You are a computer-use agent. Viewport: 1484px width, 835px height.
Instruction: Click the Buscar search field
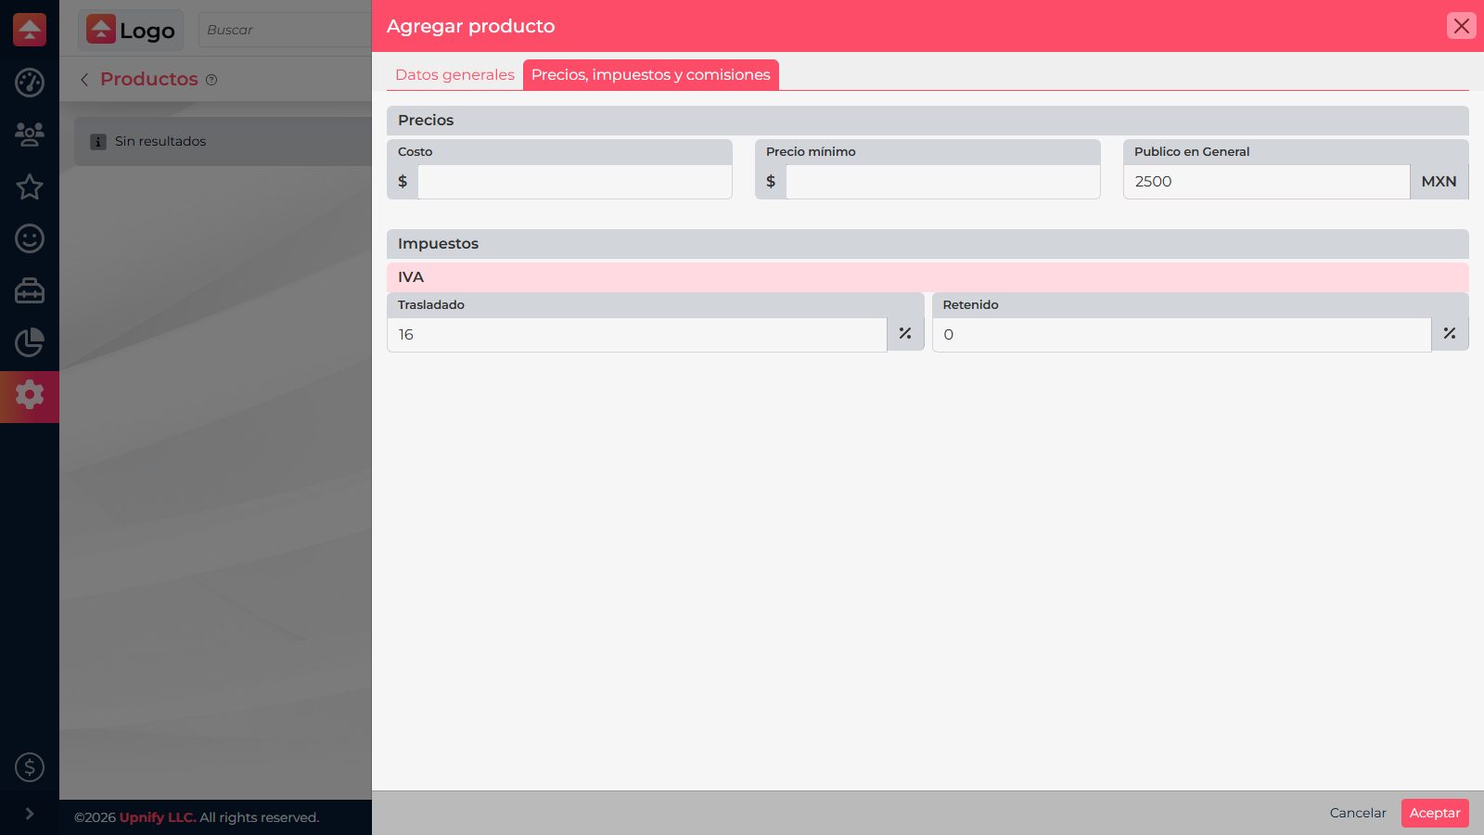pos(285,30)
